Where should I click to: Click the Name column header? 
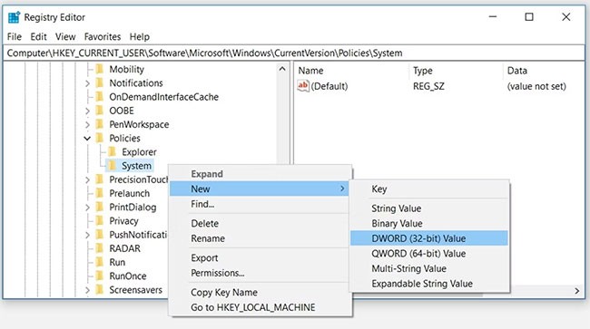point(352,71)
